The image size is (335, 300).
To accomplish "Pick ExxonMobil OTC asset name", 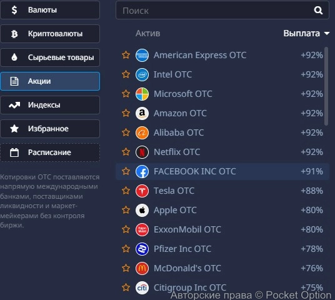I will [x=187, y=229].
